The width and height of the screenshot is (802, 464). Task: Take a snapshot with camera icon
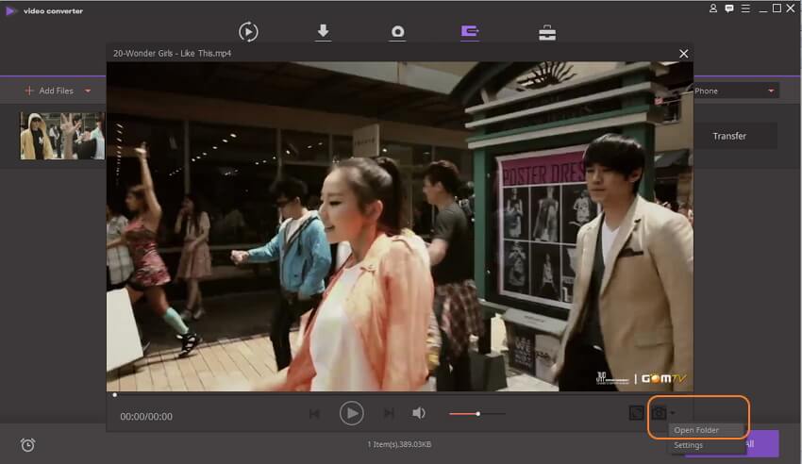(660, 412)
